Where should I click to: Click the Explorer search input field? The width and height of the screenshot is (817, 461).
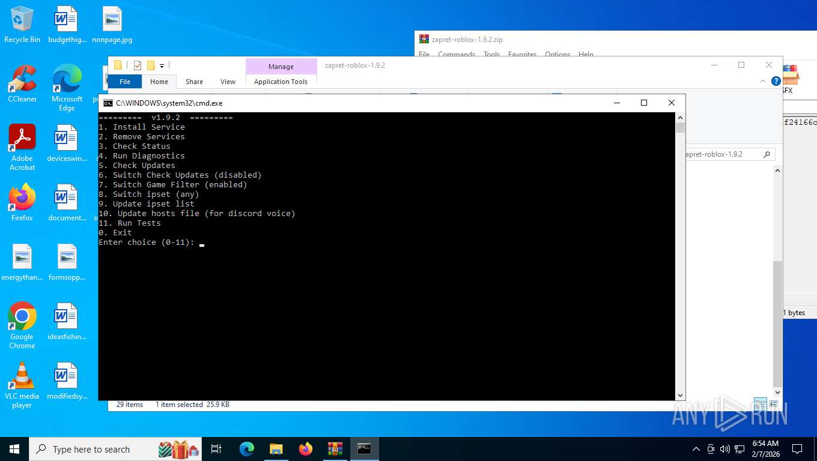click(x=723, y=154)
